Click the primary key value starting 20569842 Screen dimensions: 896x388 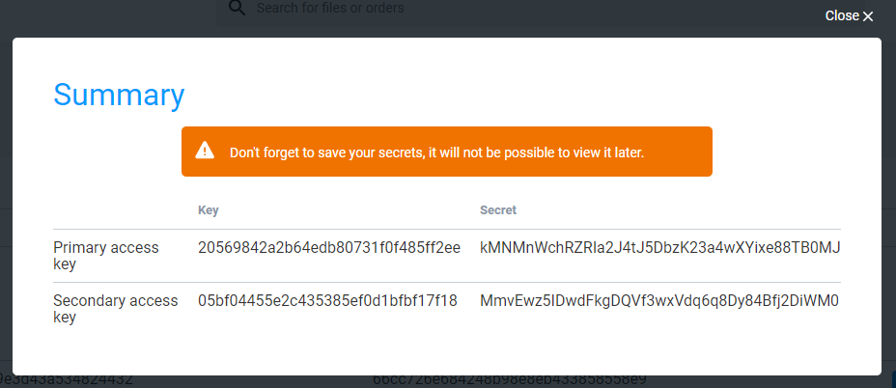click(329, 248)
